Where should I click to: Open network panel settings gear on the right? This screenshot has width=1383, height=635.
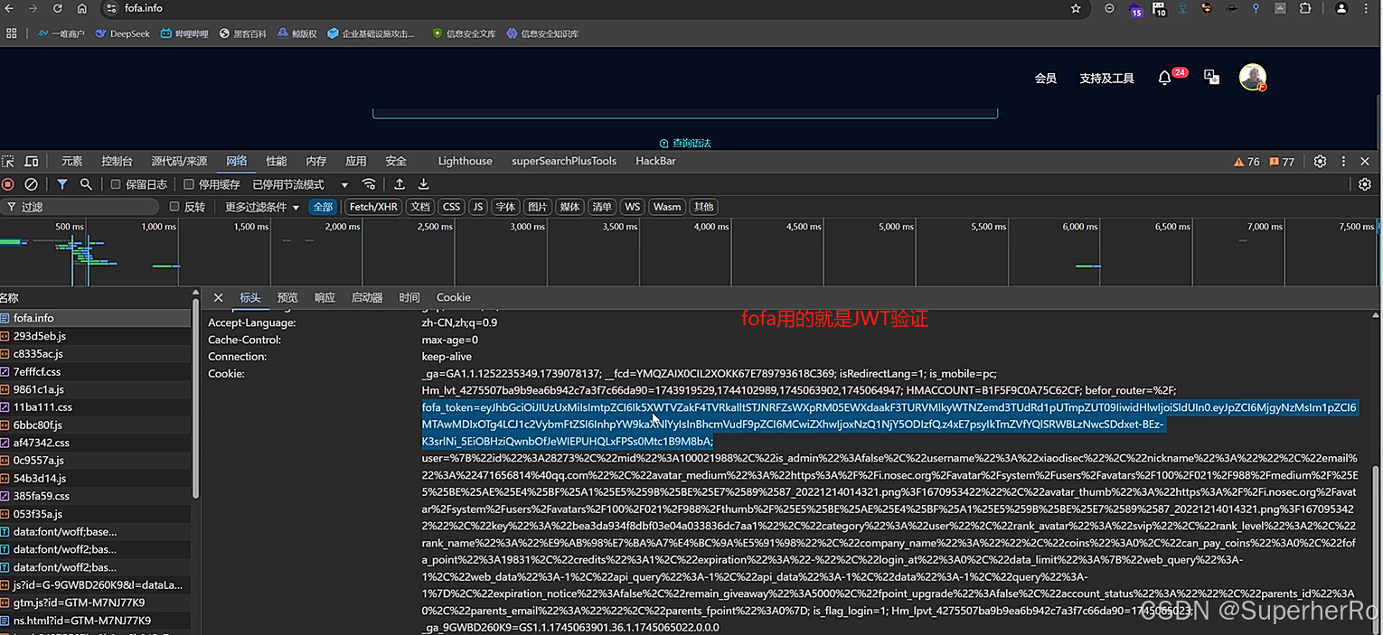1365,184
